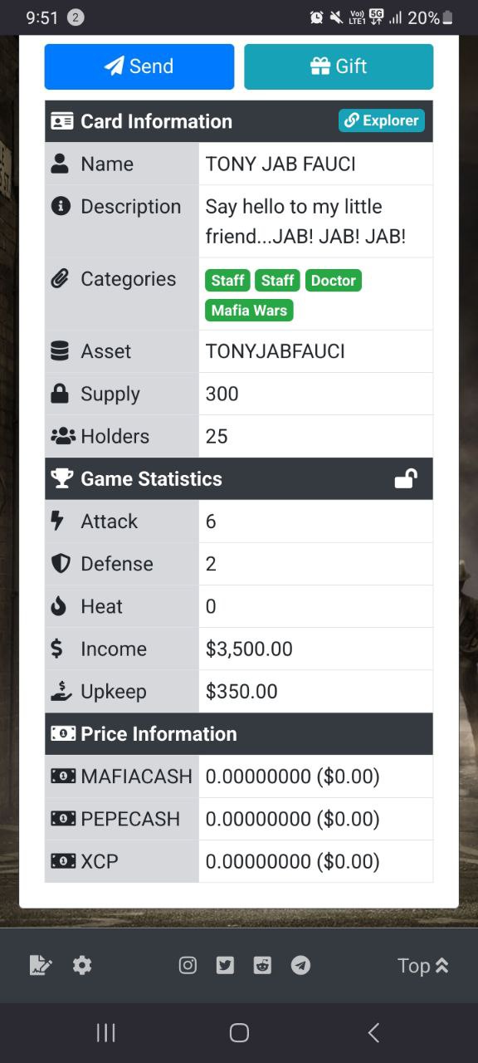Tap the recent apps navigation button
The image size is (478, 1063).
click(105, 1032)
